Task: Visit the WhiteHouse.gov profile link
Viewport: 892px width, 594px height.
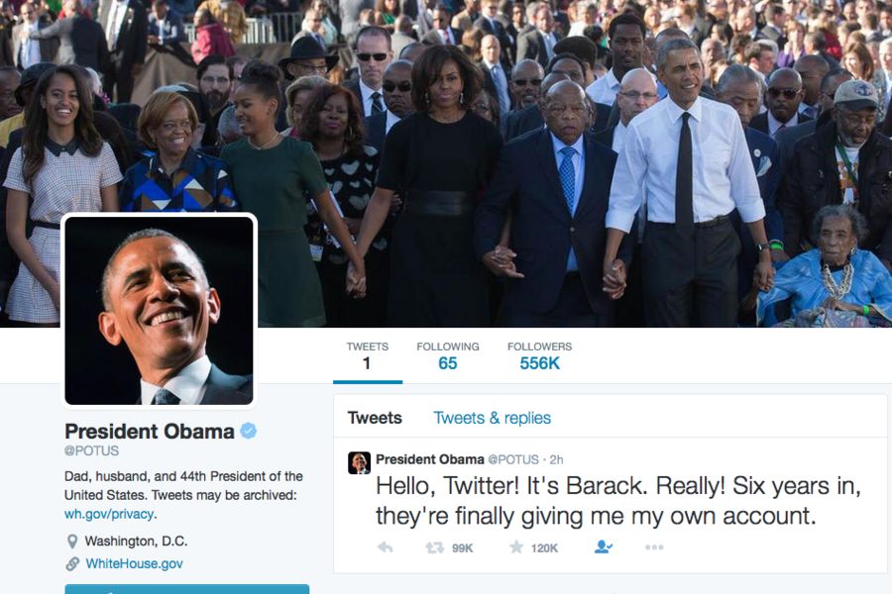Action: tap(134, 564)
